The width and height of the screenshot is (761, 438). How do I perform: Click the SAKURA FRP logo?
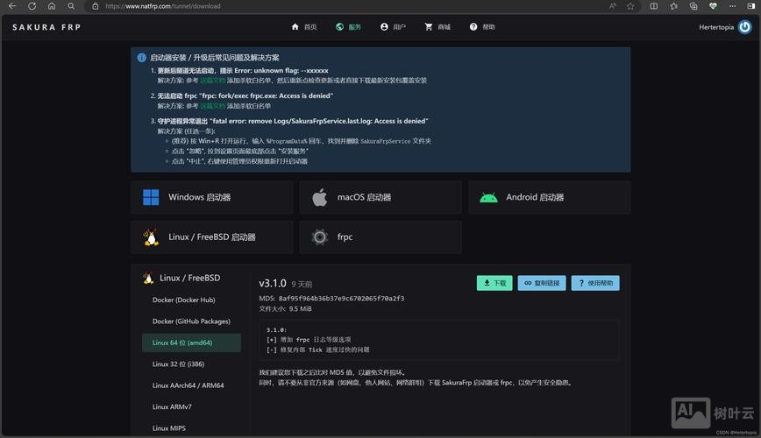pyautogui.click(x=46, y=27)
